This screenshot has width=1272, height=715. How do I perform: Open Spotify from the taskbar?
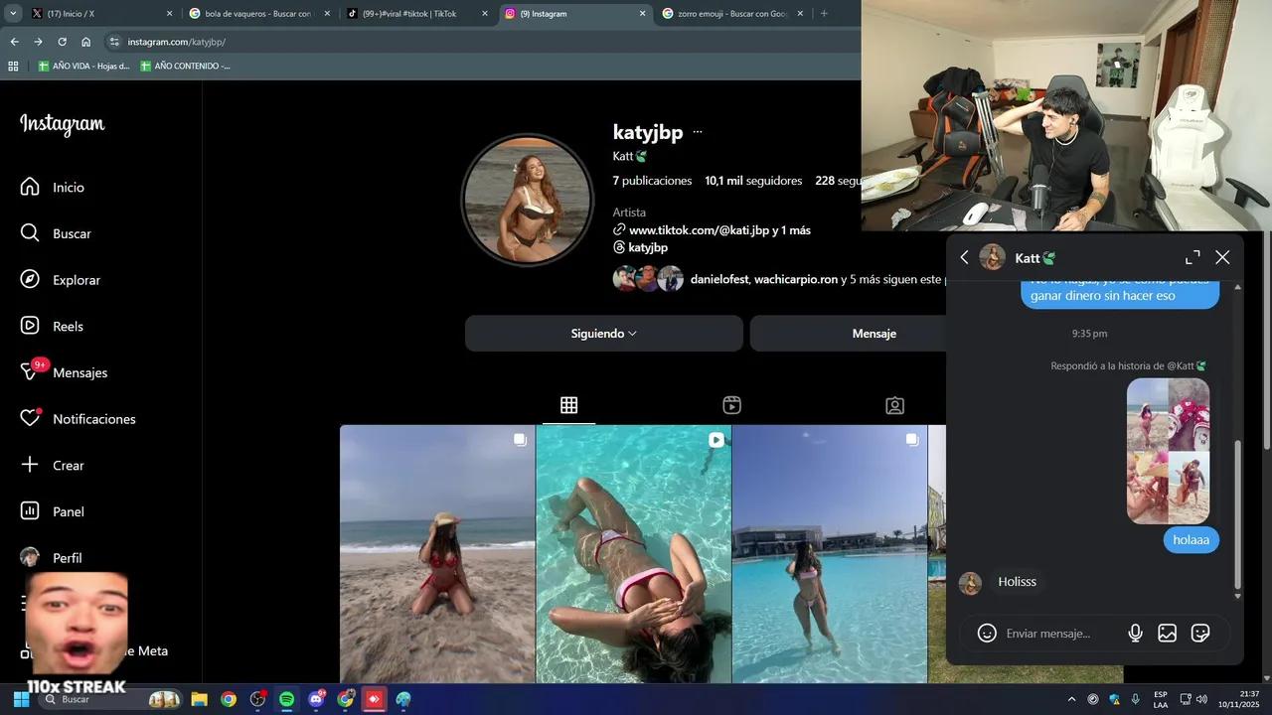[x=286, y=699]
